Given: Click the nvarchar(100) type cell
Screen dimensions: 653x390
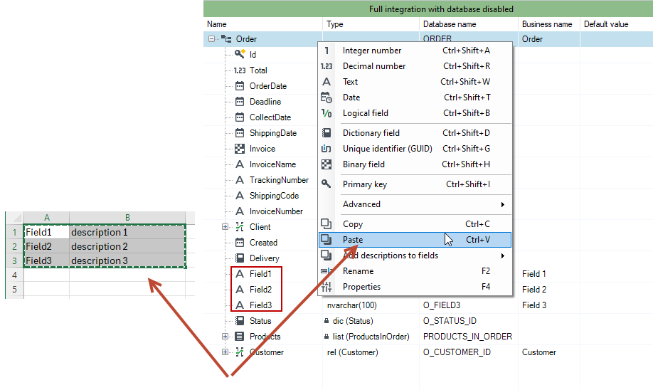Looking at the screenshot, I should (371, 305).
